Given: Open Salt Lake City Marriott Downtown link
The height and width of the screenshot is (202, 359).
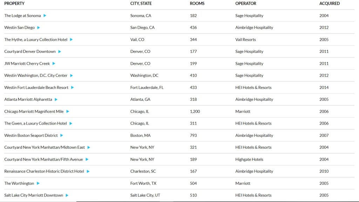Looking at the screenshot, I should pos(34,195).
